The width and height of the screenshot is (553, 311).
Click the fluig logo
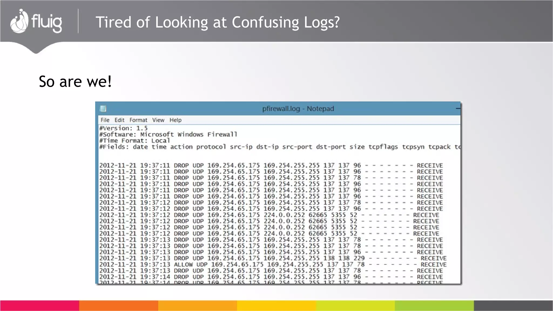pos(36,21)
